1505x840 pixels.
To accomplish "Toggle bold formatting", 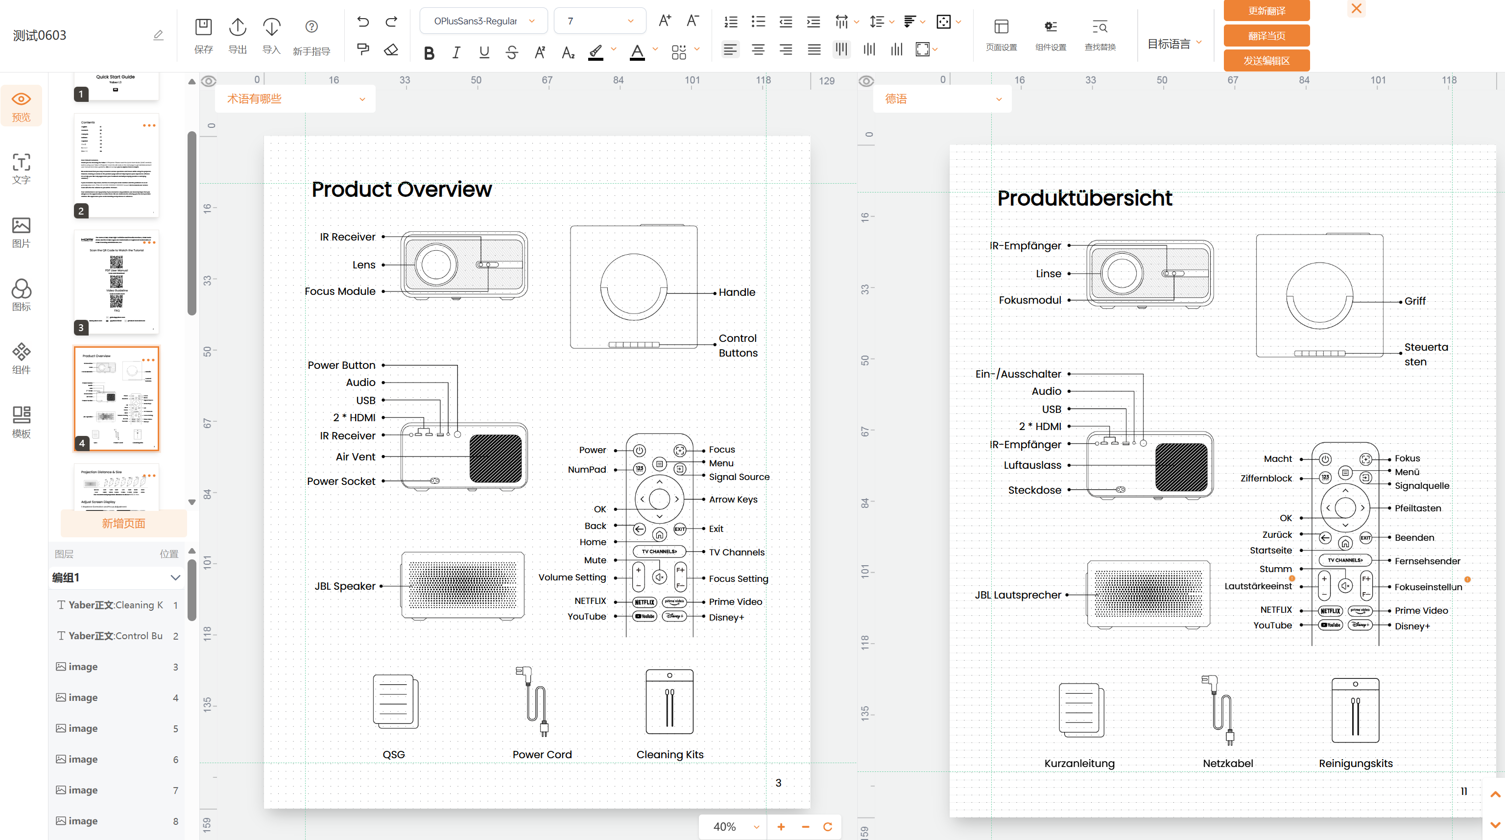I will (x=429, y=53).
